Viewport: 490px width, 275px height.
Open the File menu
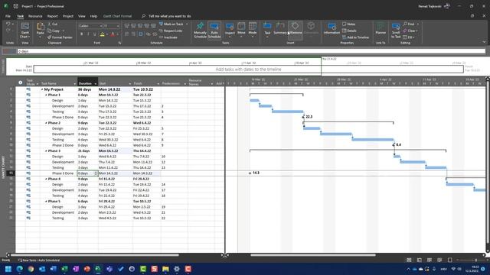8,16
